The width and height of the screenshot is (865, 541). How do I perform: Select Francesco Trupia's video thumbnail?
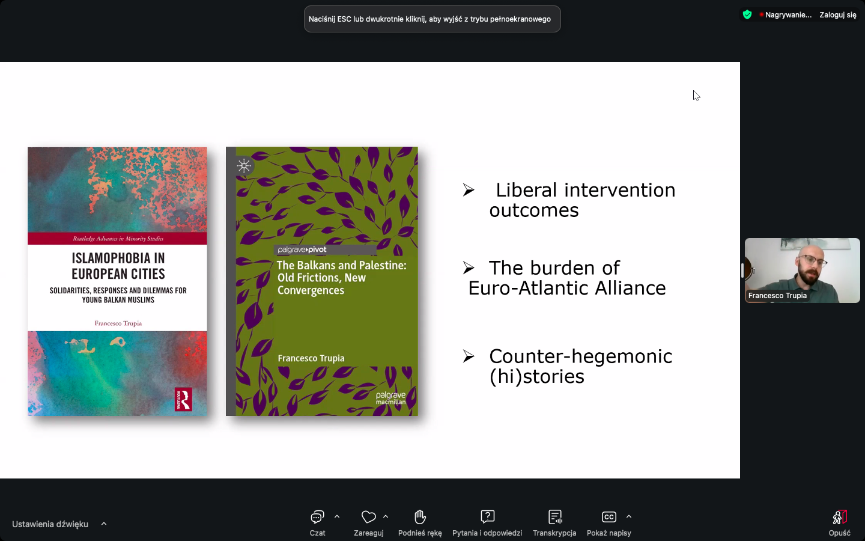click(x=803, y=270)
